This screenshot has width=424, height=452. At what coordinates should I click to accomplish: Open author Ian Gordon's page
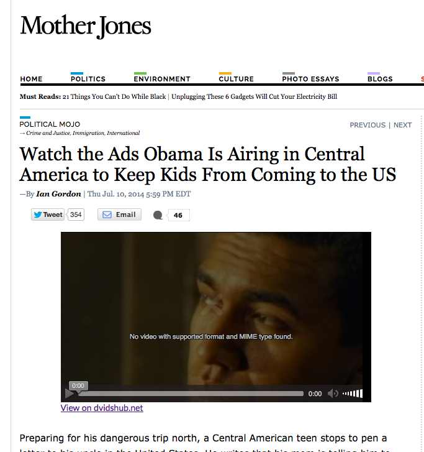pos(58,194)
